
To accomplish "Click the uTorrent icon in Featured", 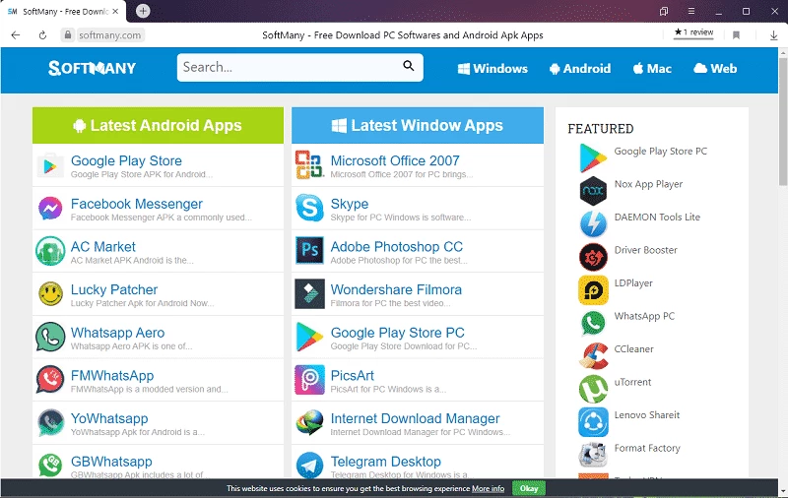I will pyautogui.click(x=593, y=388).
